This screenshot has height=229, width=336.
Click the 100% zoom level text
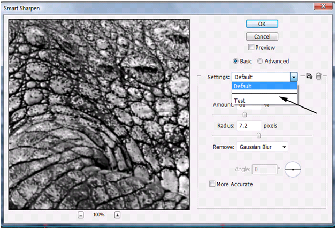[x=99, y=215]
